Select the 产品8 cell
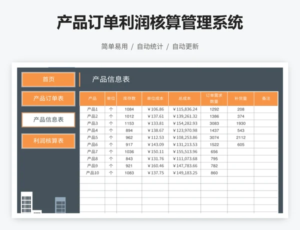 [92, 159]
